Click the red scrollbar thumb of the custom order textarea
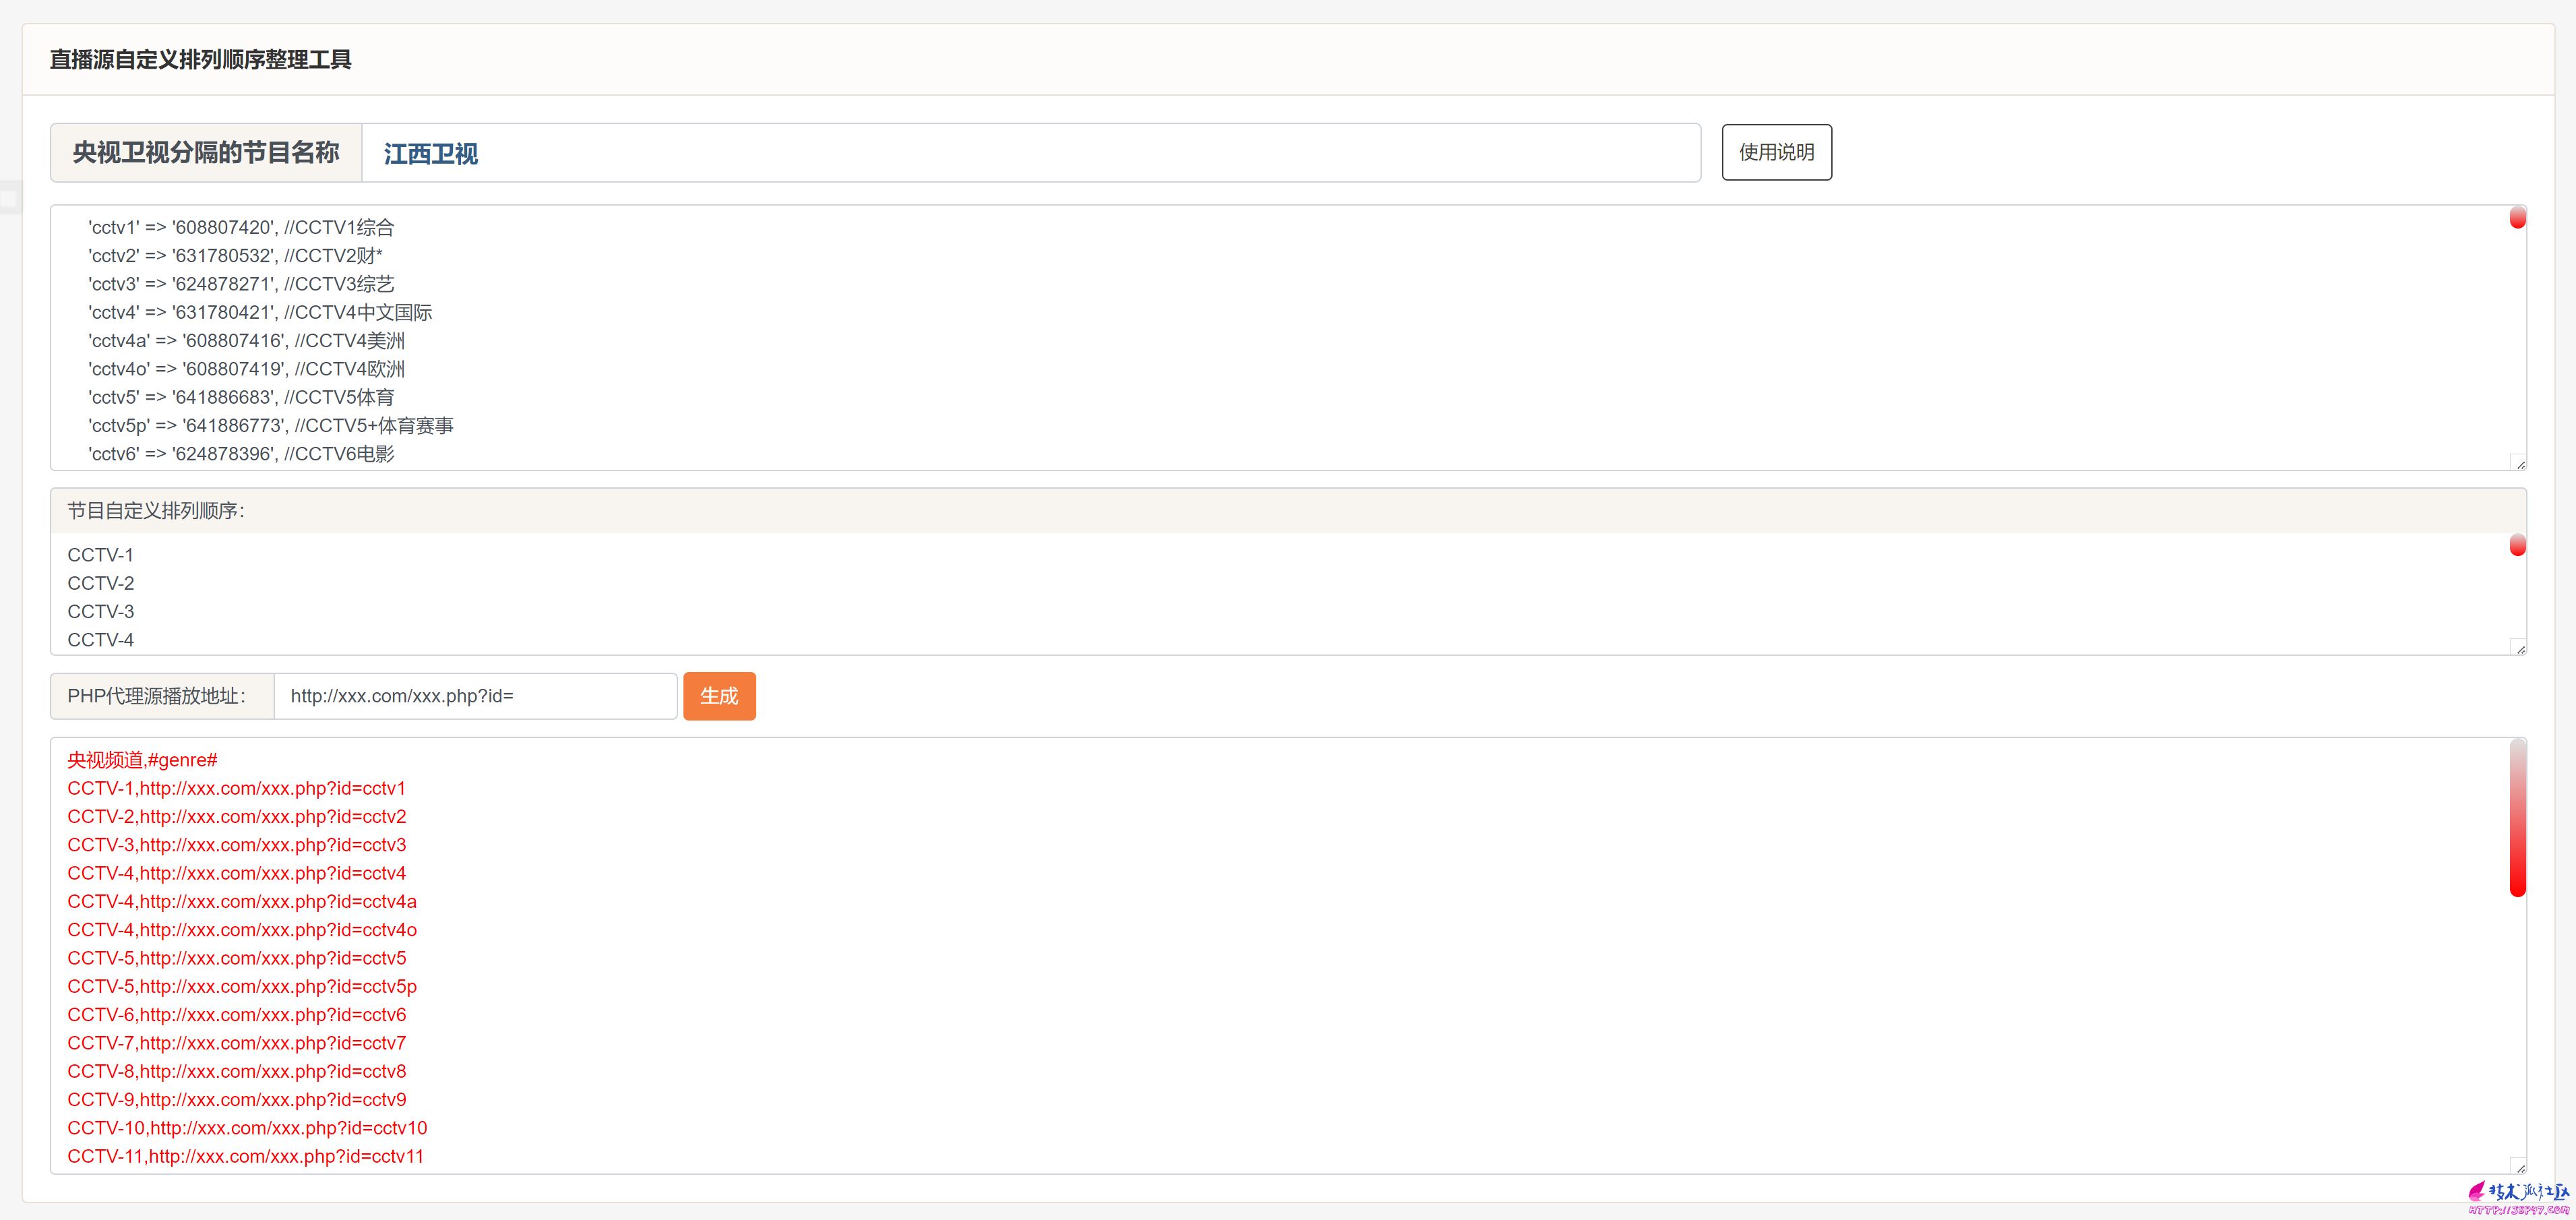The image size is (2576, 1220). (x=2517, y=545)
